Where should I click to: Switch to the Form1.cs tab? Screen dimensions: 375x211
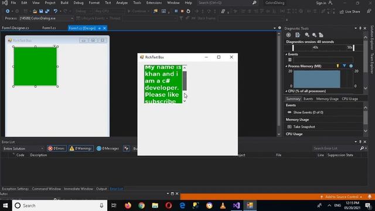coord(49,28)
